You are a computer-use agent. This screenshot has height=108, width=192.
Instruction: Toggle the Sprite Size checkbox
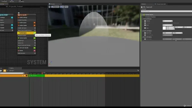pos(145,33)
